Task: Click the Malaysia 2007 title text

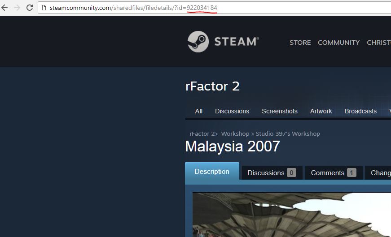Action: pyautogui.click(x=233, y=146)
